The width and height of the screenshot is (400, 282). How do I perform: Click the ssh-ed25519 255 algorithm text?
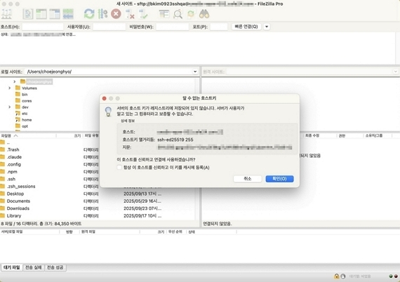[175, 140]
